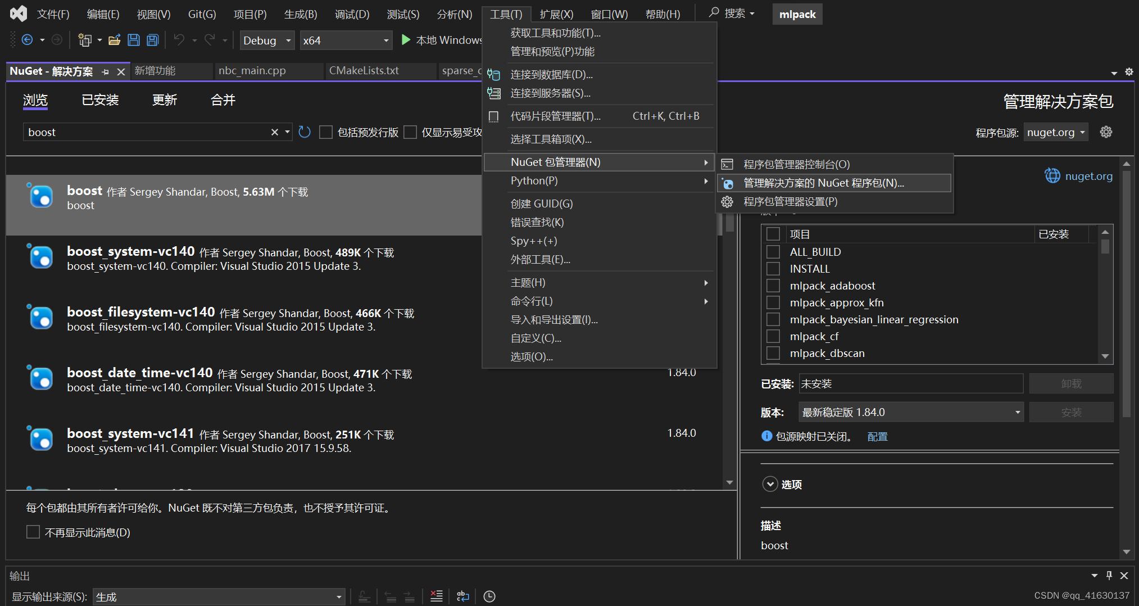Image resolution: width=1139 pixels, height=606 pixels.
Task: Click the save all files icon
Action: (153, 40)
